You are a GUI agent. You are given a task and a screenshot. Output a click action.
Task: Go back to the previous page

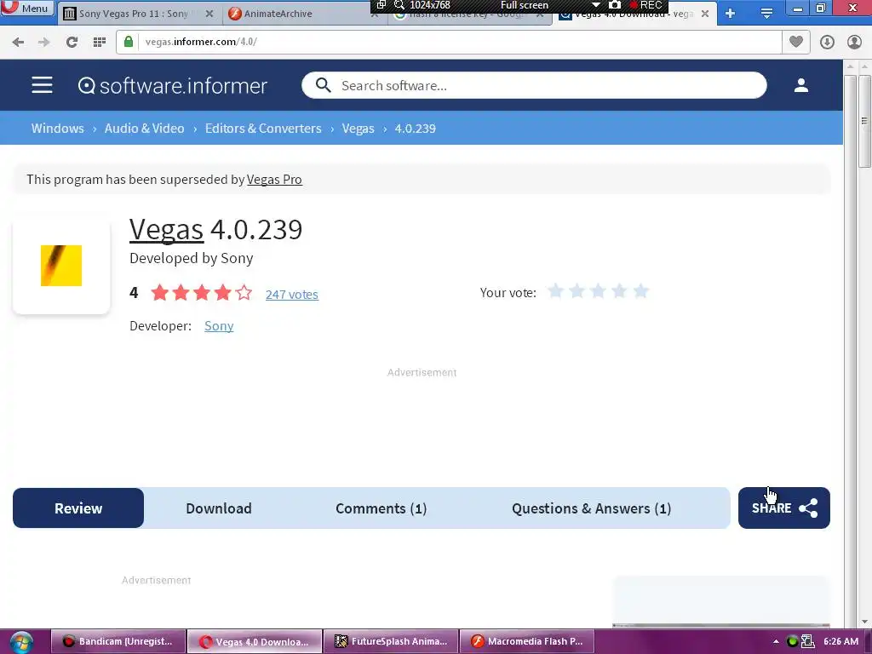point(18,42)
